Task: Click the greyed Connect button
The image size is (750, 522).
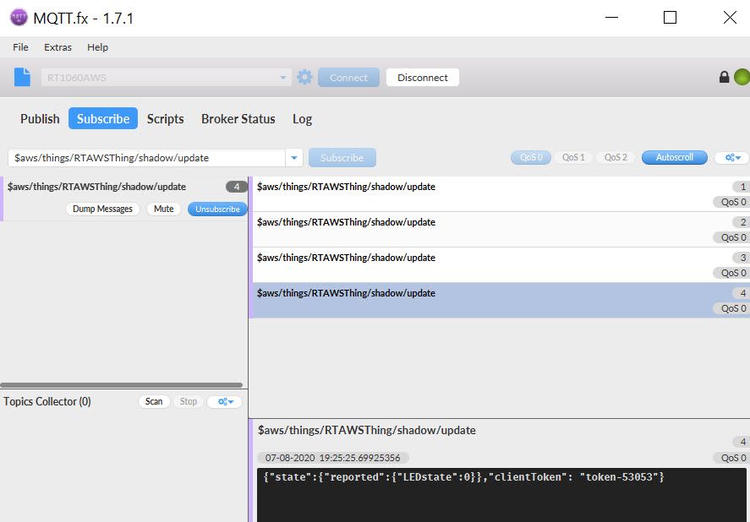Action: tap(348, 78)
